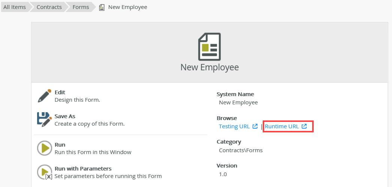This screenshot has height=187, width=392.
Task: Open the Forms breadcrumb level
Action: 81,7
